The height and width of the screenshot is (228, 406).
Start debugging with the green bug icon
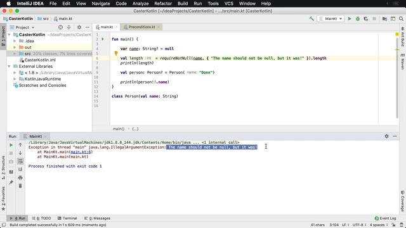[358, 18]
